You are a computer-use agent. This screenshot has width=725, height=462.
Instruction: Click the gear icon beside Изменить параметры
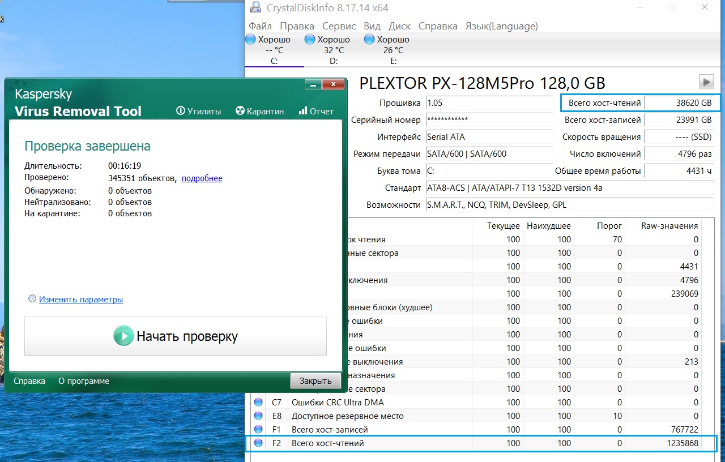(32, 299)
